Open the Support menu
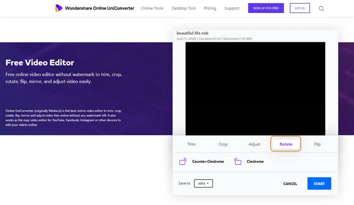The height and width of the screenshot is (205, 354). click(232, 8)
